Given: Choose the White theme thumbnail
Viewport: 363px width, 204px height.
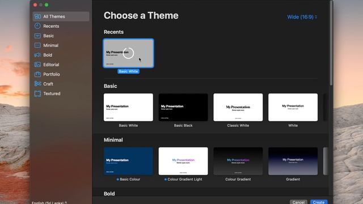Looking at the screenshot, I should click(x=293, y=107).
